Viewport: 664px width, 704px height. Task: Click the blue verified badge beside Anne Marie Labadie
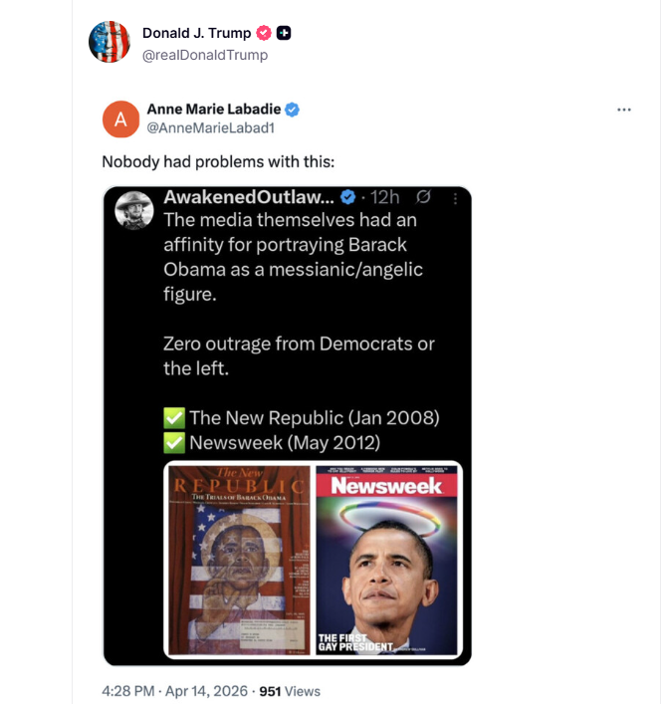(x=294, y=110)
